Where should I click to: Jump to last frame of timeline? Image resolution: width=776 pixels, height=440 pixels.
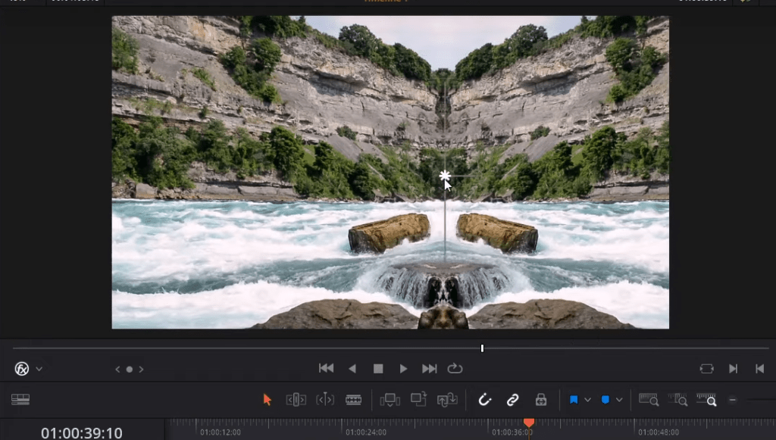point(429,369)
